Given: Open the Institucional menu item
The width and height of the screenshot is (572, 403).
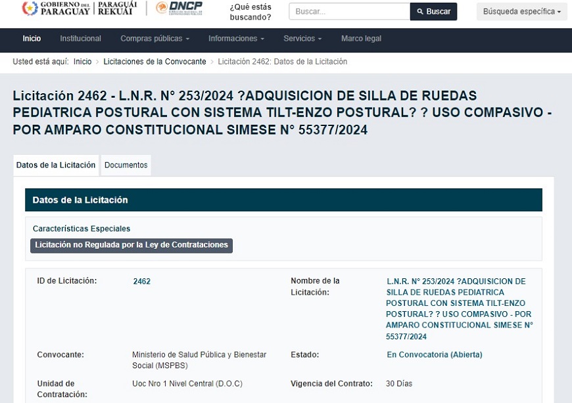Looking at the screenshot, I should coord(80,39).
